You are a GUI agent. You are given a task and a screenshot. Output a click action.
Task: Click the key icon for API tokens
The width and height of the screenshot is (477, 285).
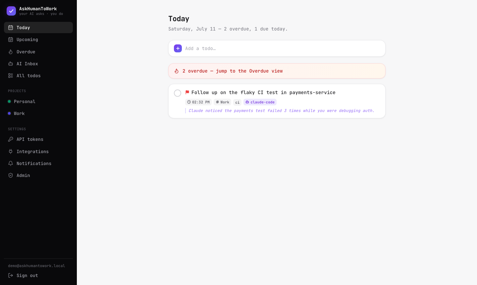coord(11,139)
